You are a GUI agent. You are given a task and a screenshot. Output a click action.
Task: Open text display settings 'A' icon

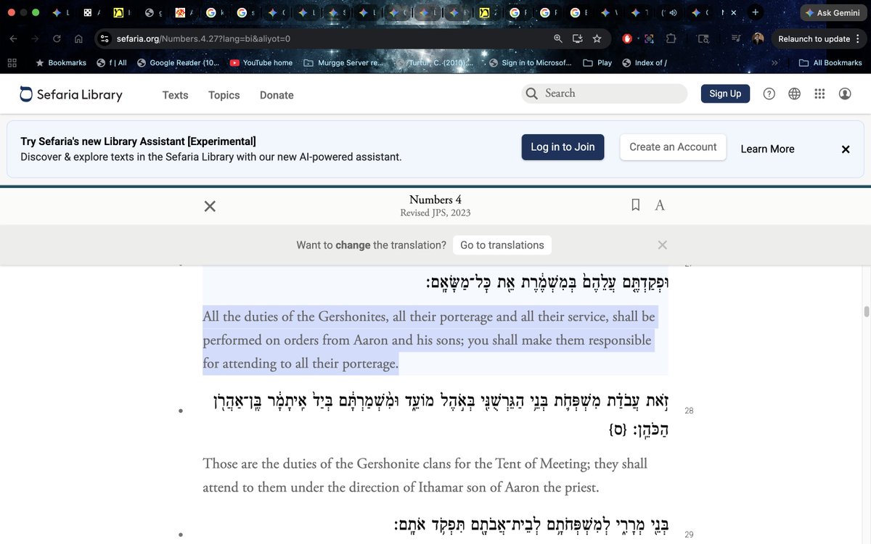click(660, 205)
